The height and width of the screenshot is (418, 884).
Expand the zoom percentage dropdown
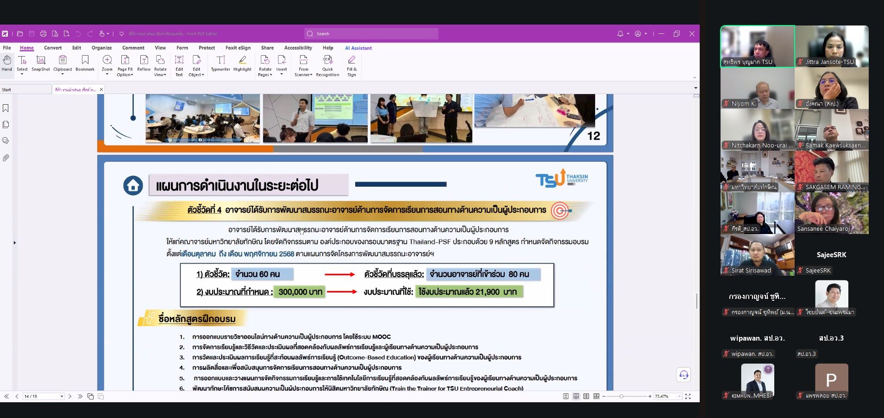(679, 397)
